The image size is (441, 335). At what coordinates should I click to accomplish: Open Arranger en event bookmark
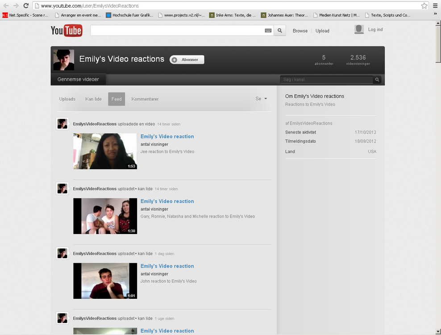(78, 15)
